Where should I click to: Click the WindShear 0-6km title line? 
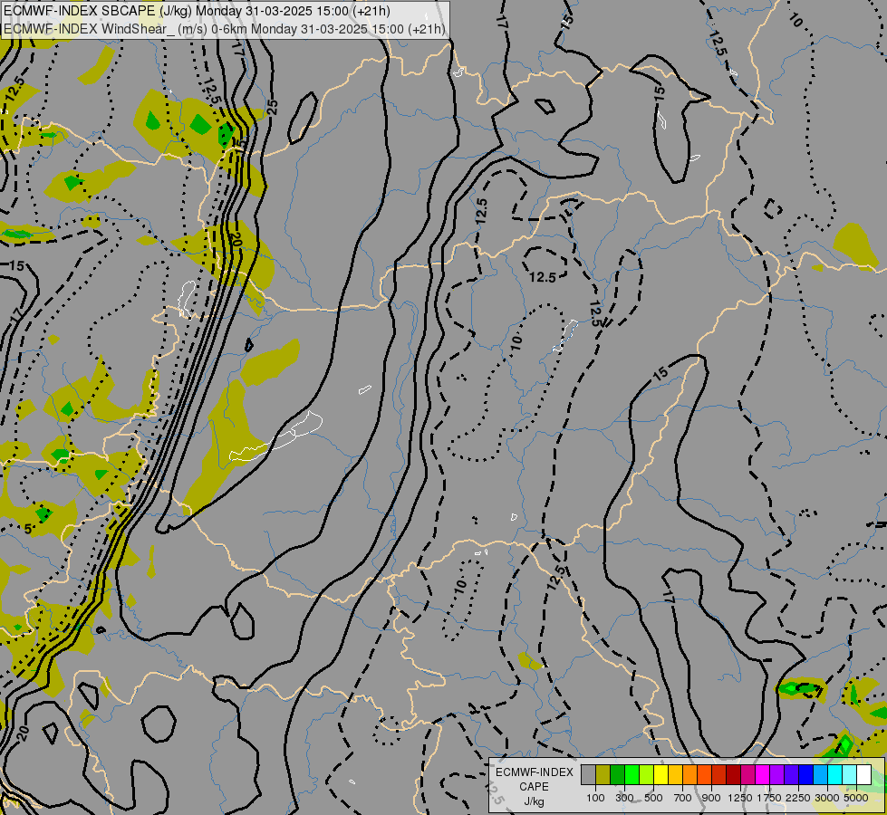pyautogui.click(x=225, y=29)
